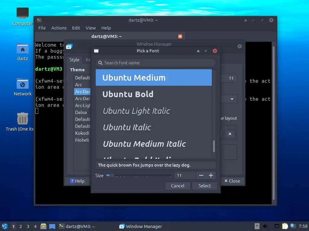
Task: Click the Close button in Window Manager
Action: 232,181
